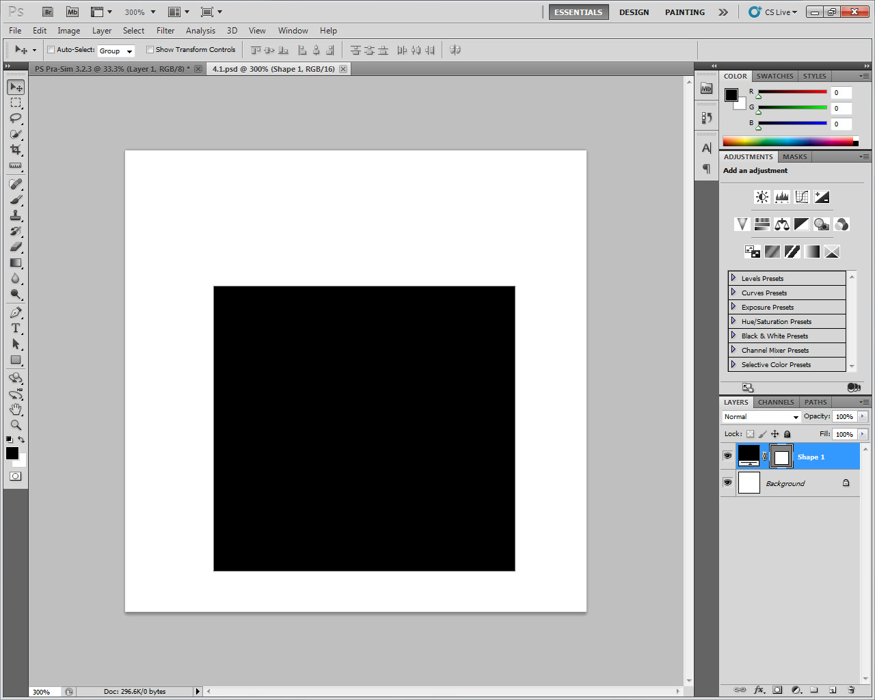The height and width of the screenshot is (700, 875).
Task: Select the Eraser tool
Action: (x=16, y=247)
